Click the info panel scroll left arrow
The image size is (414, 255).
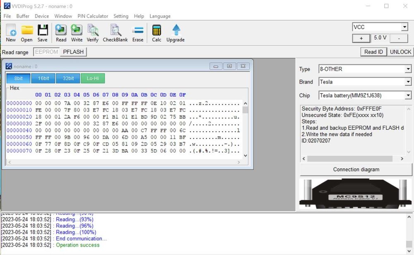pos(303,158)
